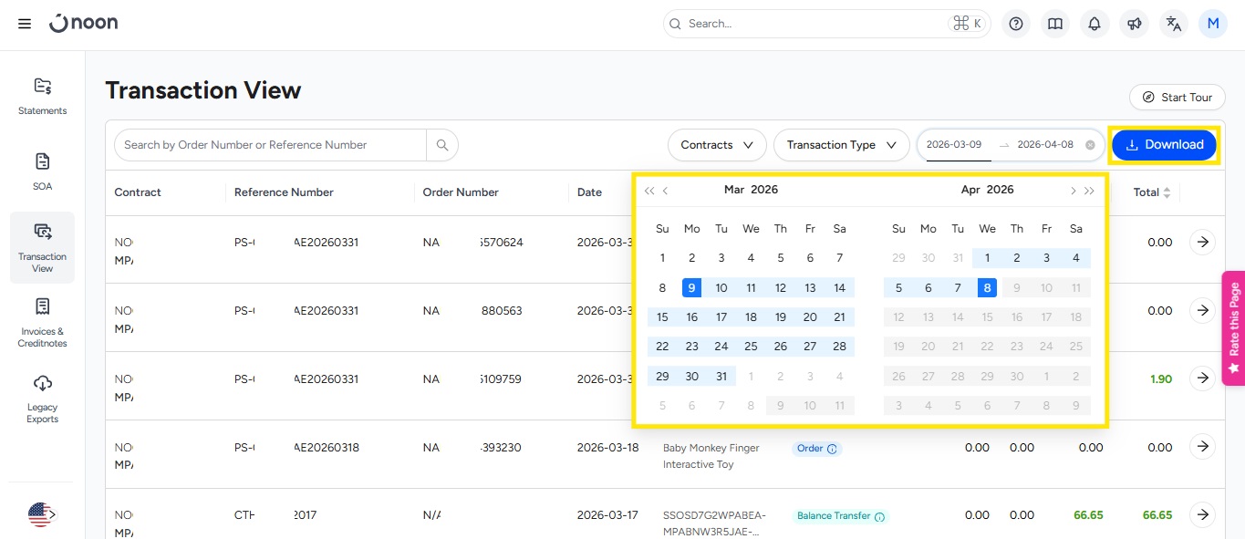
Task: Expand the Transaction Type dropdown
Action: tap(841, 145)
